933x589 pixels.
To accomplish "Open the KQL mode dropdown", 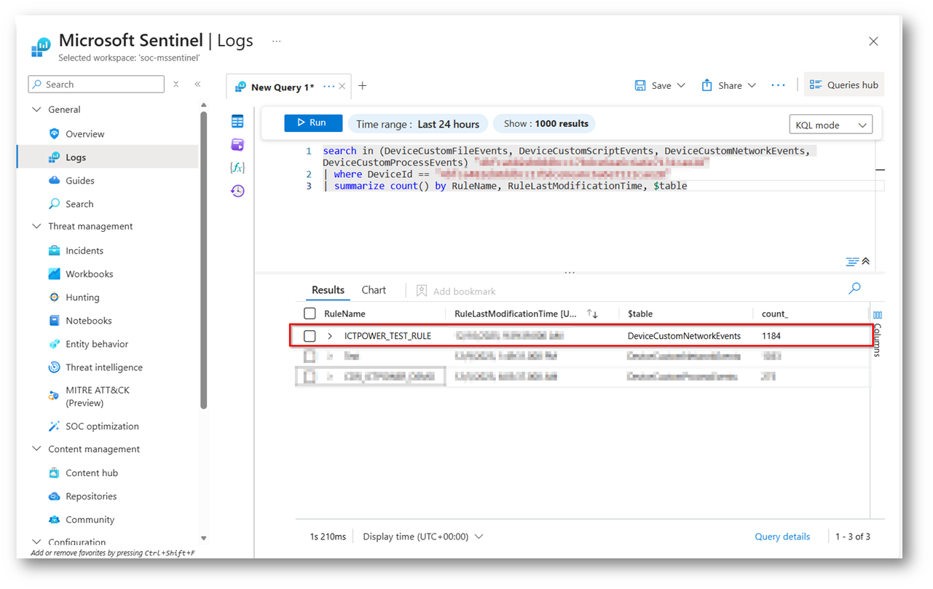I will [x=830, y=125].
